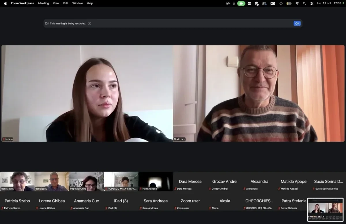Open the Wi-Fi menu

coord(297,3)
